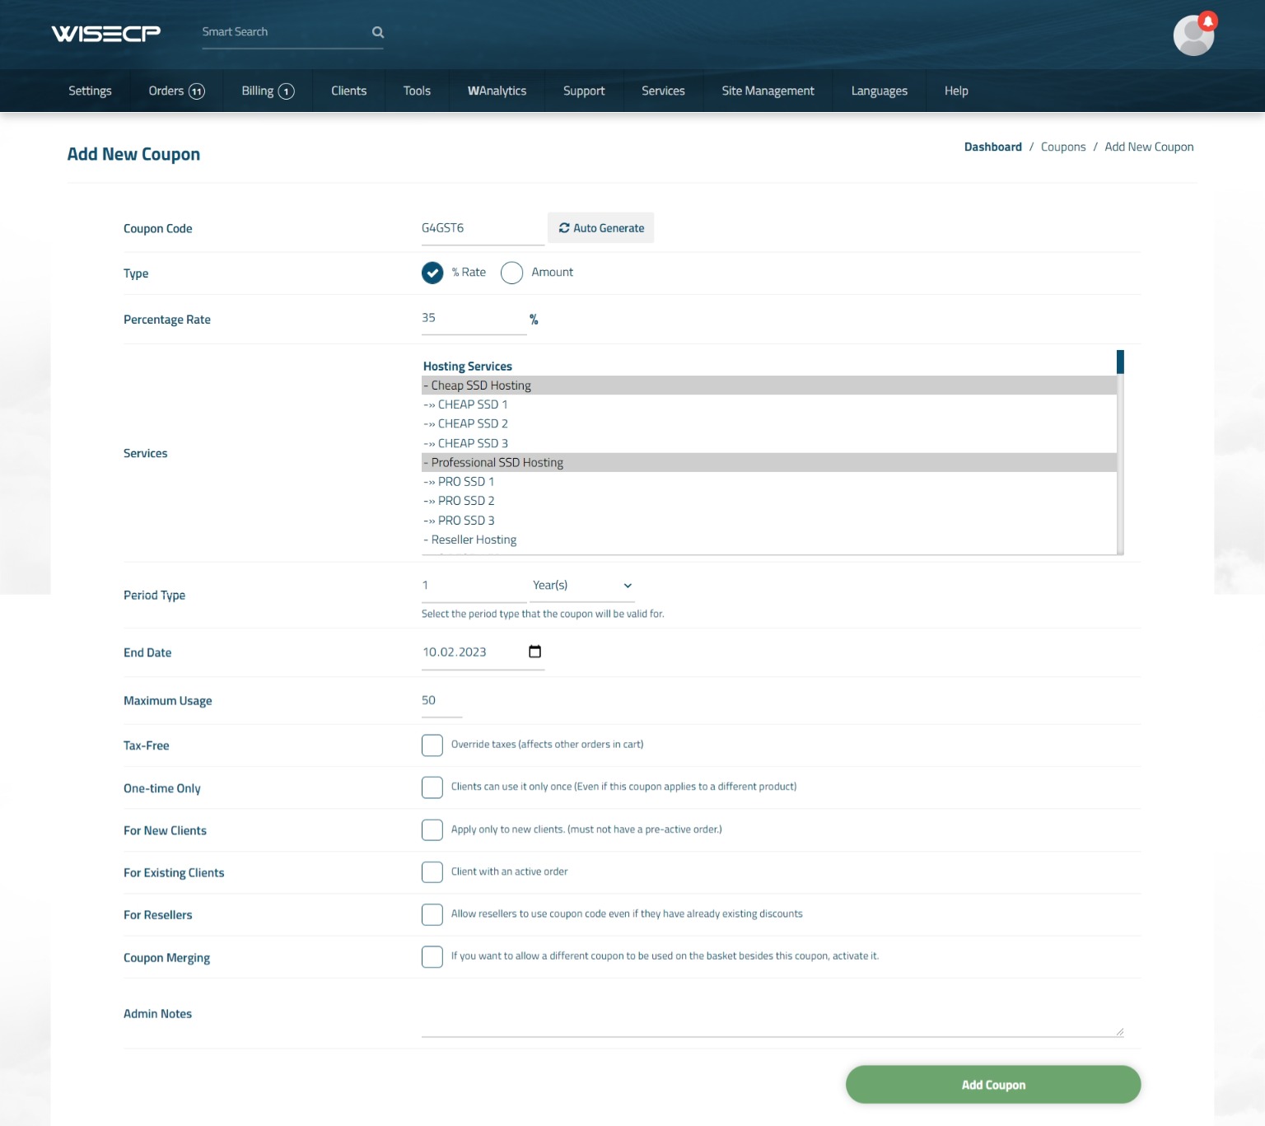Viewport: 1265px width, 1126px height.
Task: Open the Year(s) period type dropdown
Action: click(x=582, y=586)
